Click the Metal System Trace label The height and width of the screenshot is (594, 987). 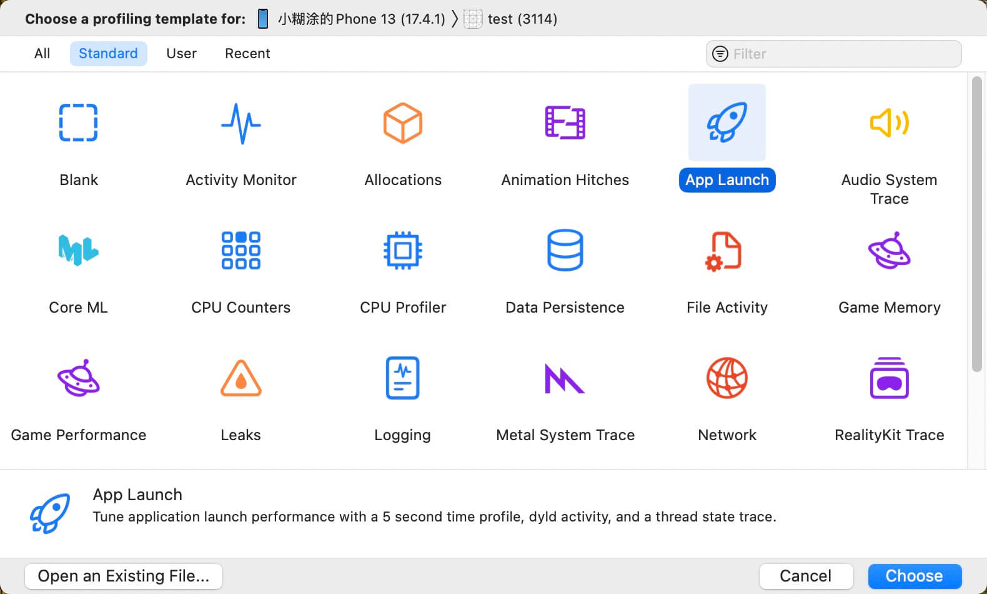pyautogui.click(x=565, y=435)
